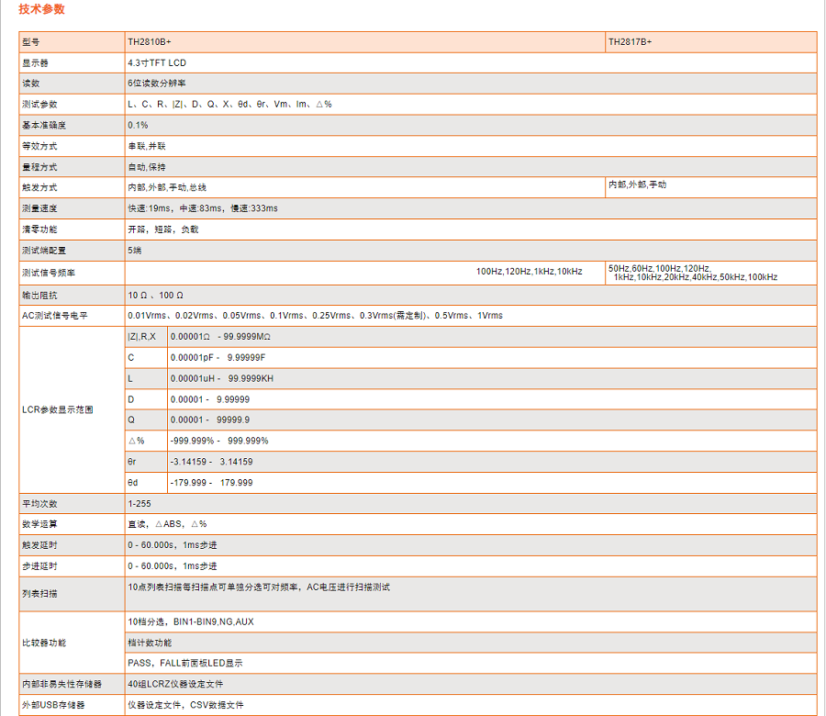The height and width of the screenshot is (716, 826).
Task: Click the 基本准确度 row label
Action: [x=46, y=125]
